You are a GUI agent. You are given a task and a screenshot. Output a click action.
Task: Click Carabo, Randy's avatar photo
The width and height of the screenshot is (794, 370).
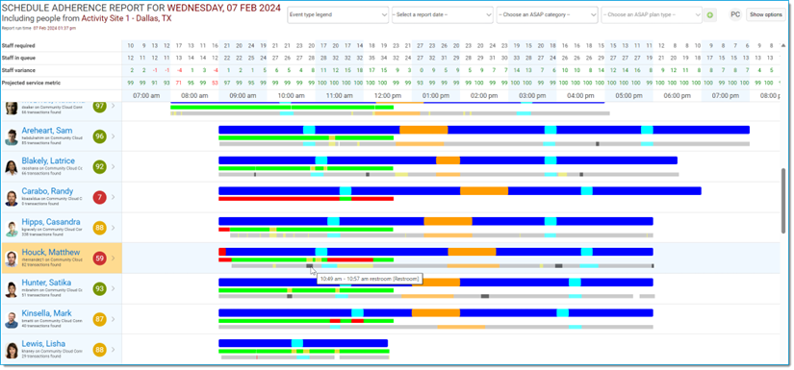(12, 198)
